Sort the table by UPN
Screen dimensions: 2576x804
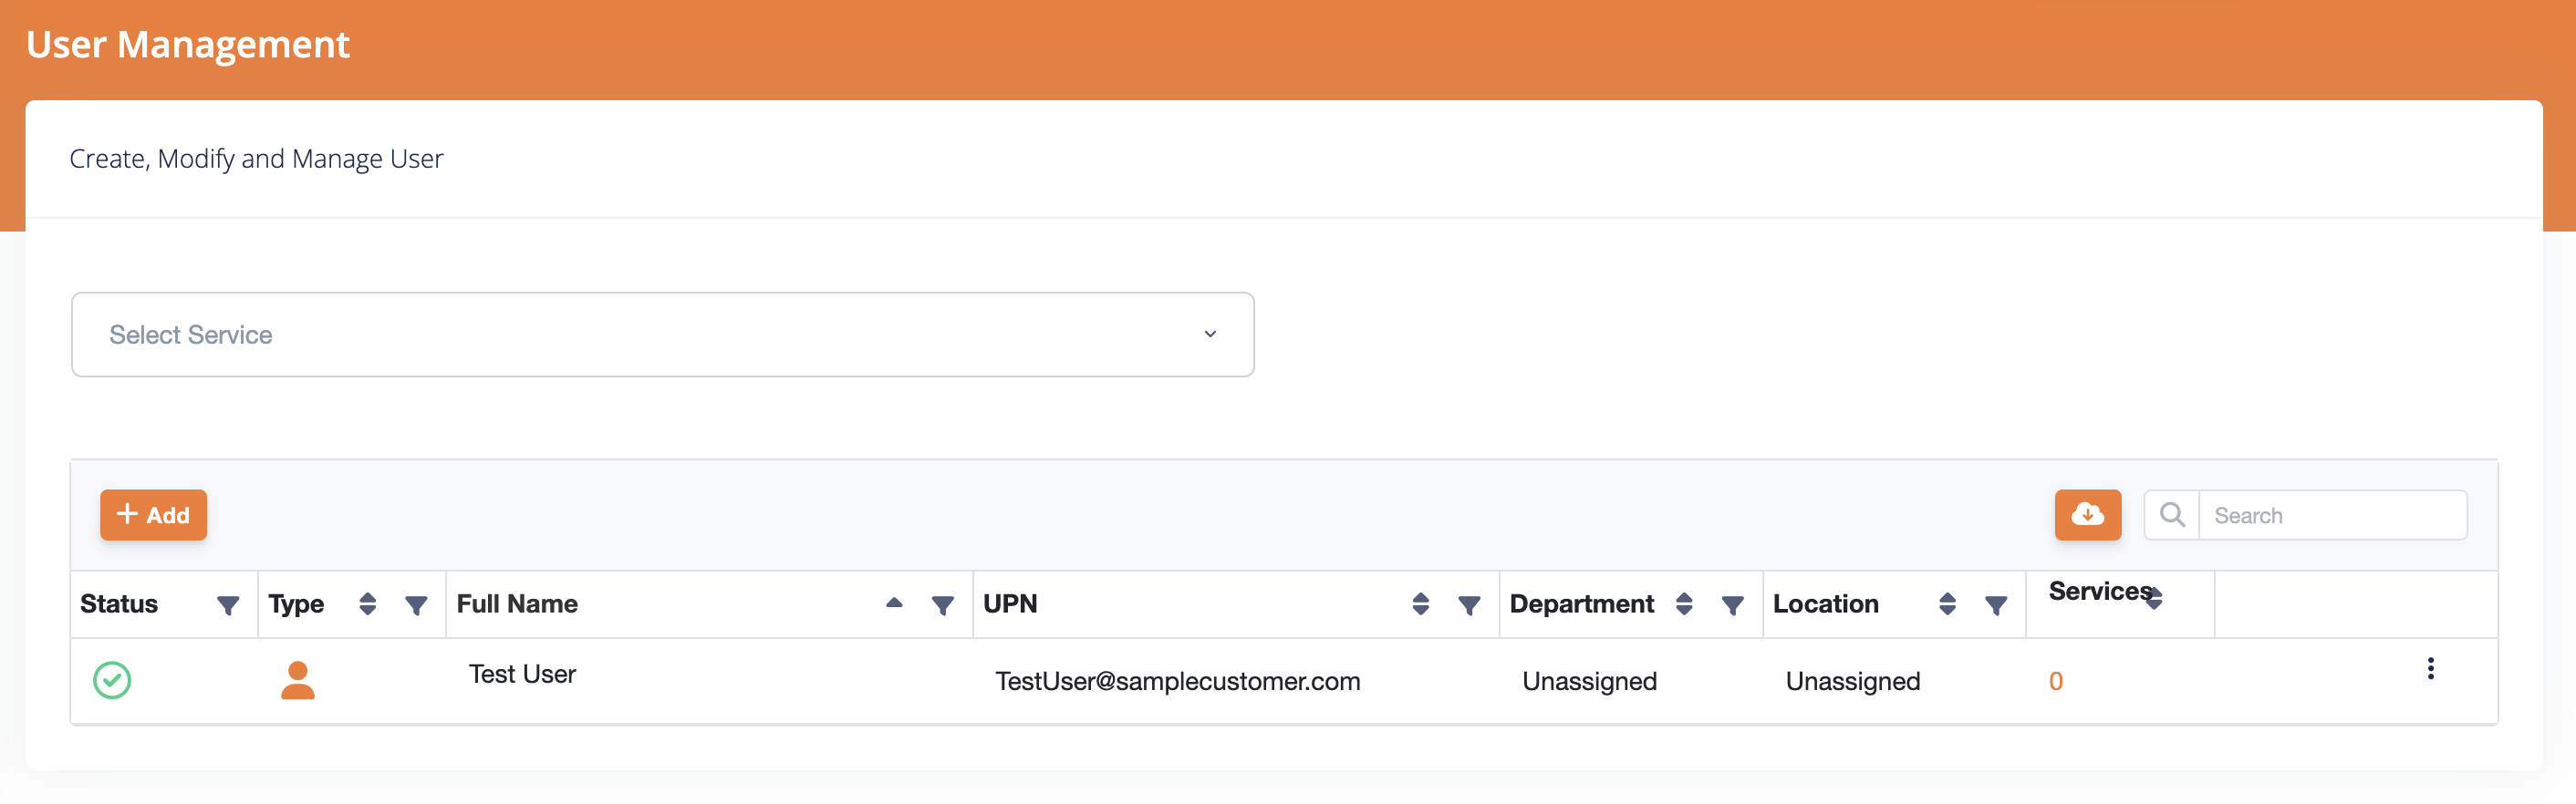pos(1420,603)
